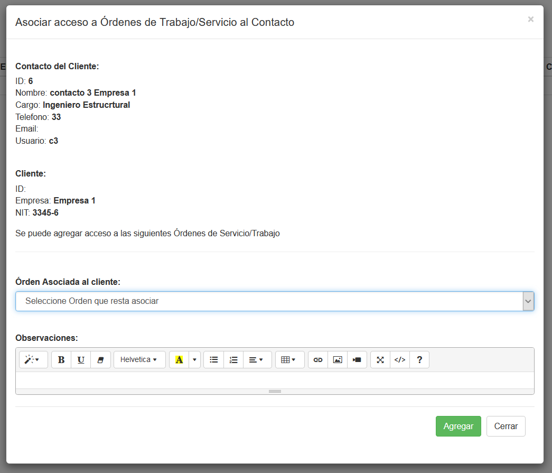
Task: Open the insert table grid menu
Action: [x=289, y=360]
